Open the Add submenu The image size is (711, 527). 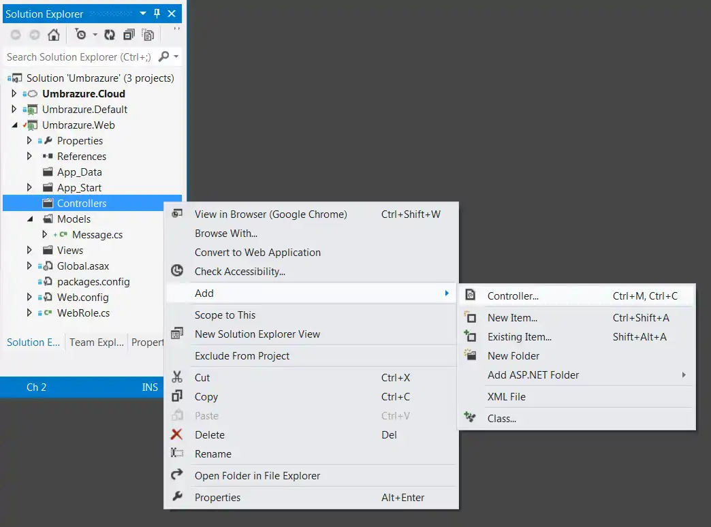(311, 293)
